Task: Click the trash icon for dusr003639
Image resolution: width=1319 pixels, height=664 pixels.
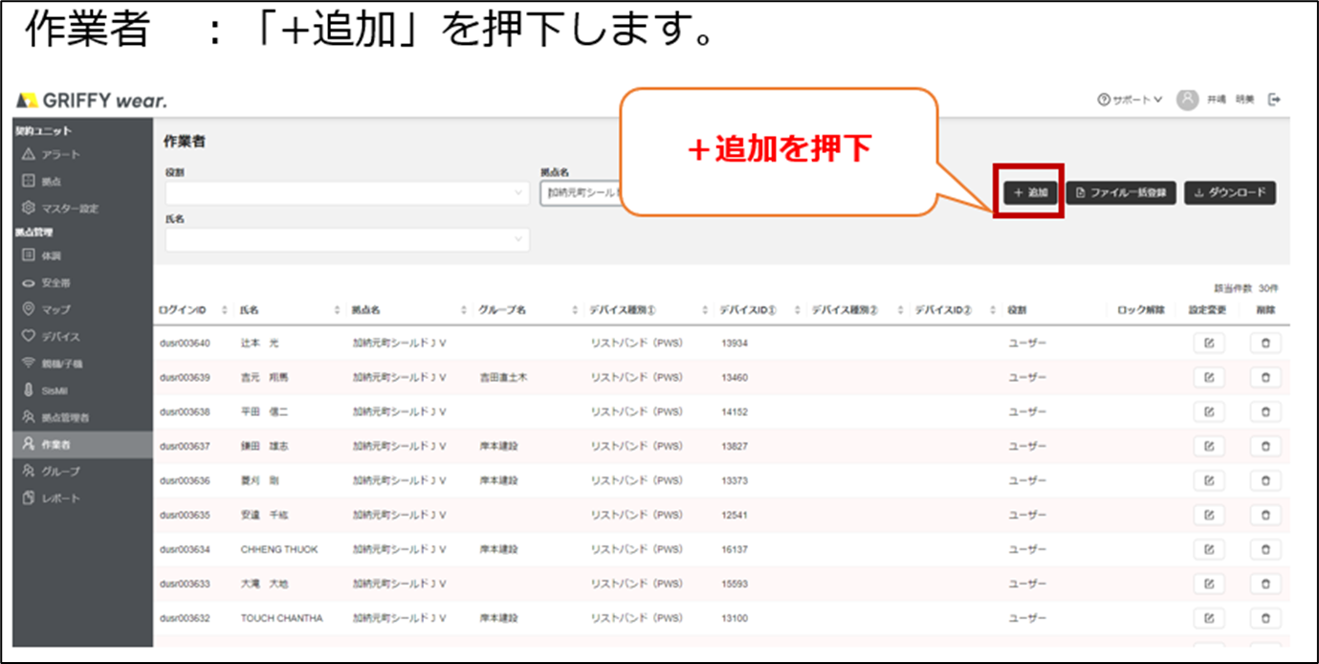Action: 1264,378
